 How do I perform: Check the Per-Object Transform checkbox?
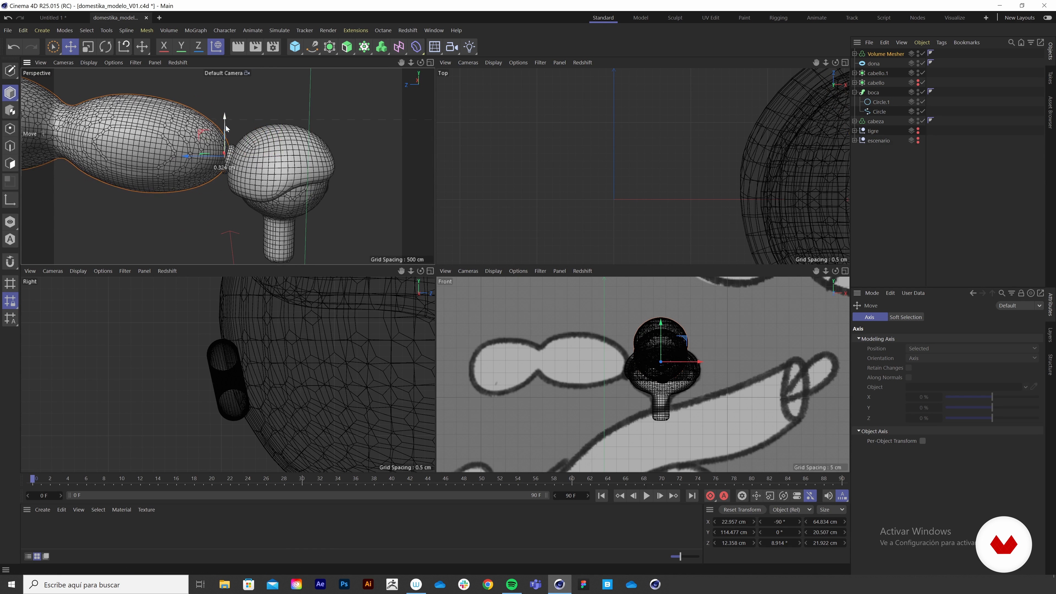point(922,441)
